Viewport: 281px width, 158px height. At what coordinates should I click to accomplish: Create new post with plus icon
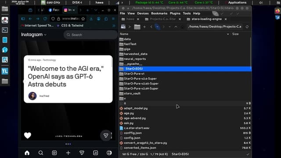point(68,153)
